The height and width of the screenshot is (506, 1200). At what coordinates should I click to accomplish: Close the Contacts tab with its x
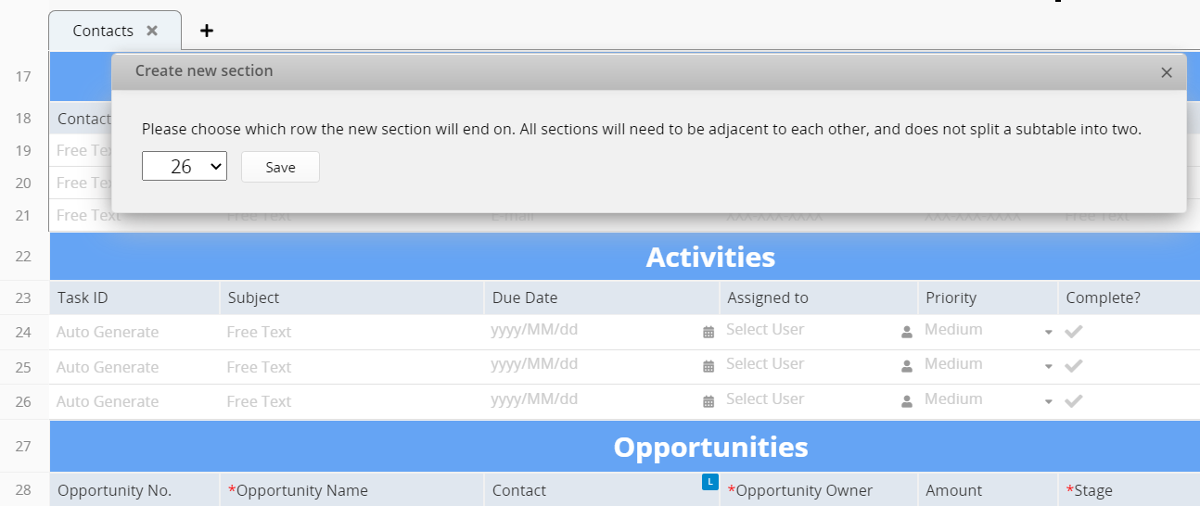pos(152,31)
